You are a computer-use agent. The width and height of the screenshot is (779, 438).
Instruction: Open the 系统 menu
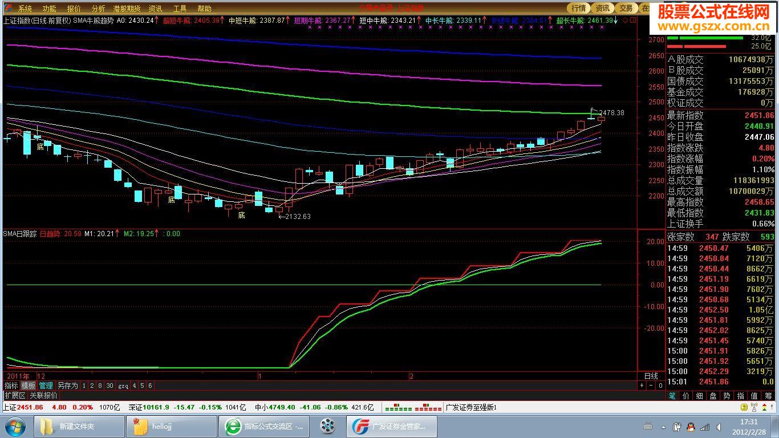point(25,9)
